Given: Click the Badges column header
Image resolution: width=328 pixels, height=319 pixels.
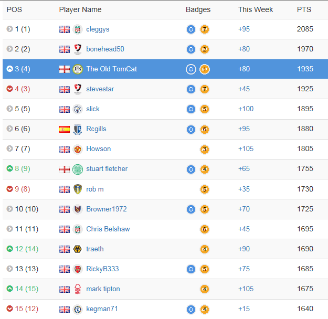Looking at the screenshot, I should (x=198, y=9).
